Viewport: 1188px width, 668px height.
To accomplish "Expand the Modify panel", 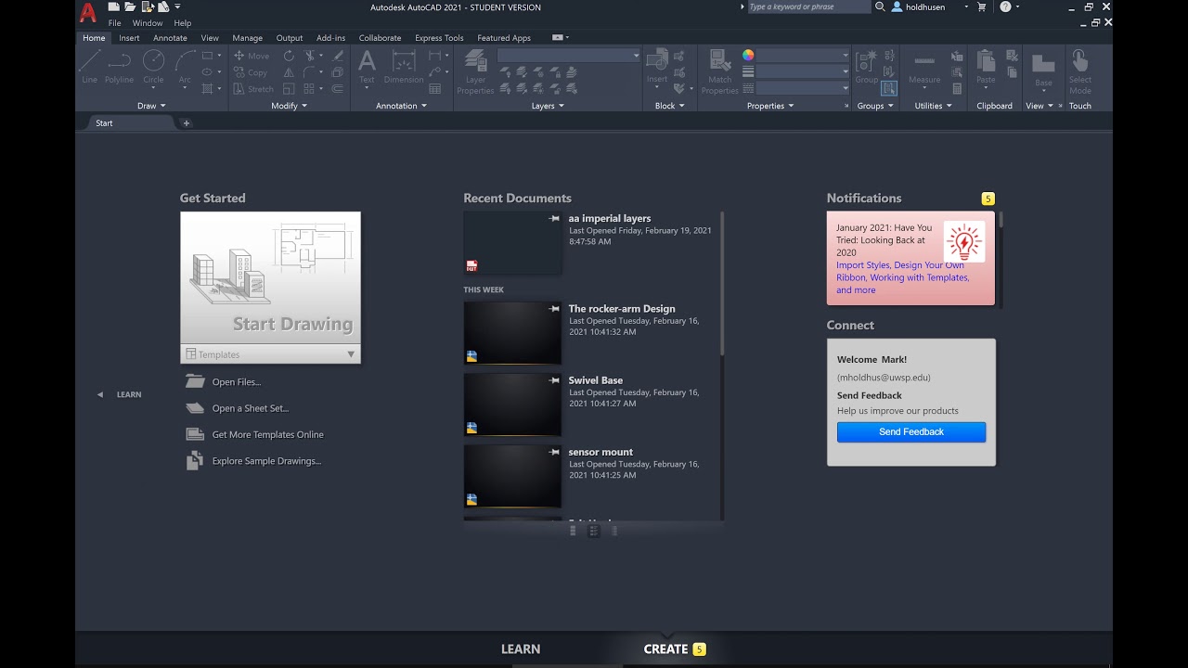I will (289, 106).
